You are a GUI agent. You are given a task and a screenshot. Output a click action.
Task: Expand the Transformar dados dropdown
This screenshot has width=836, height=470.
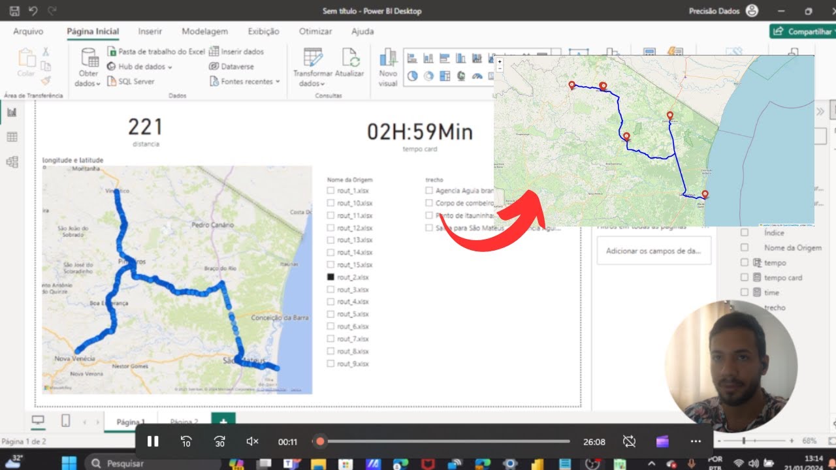(312, 79)
